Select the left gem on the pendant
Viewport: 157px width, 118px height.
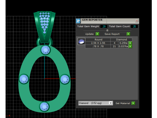(24, 79)
